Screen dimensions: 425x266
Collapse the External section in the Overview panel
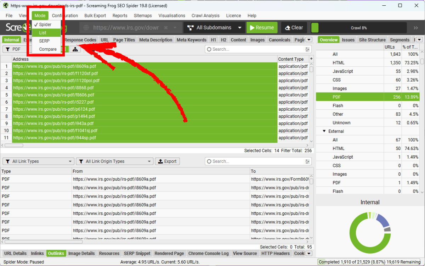pos(324,131)
